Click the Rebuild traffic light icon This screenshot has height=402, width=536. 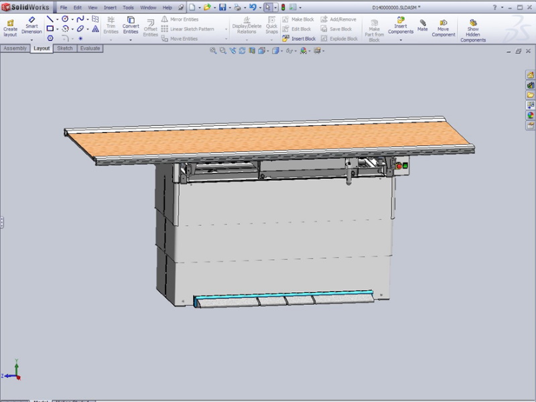click(283, 7)
